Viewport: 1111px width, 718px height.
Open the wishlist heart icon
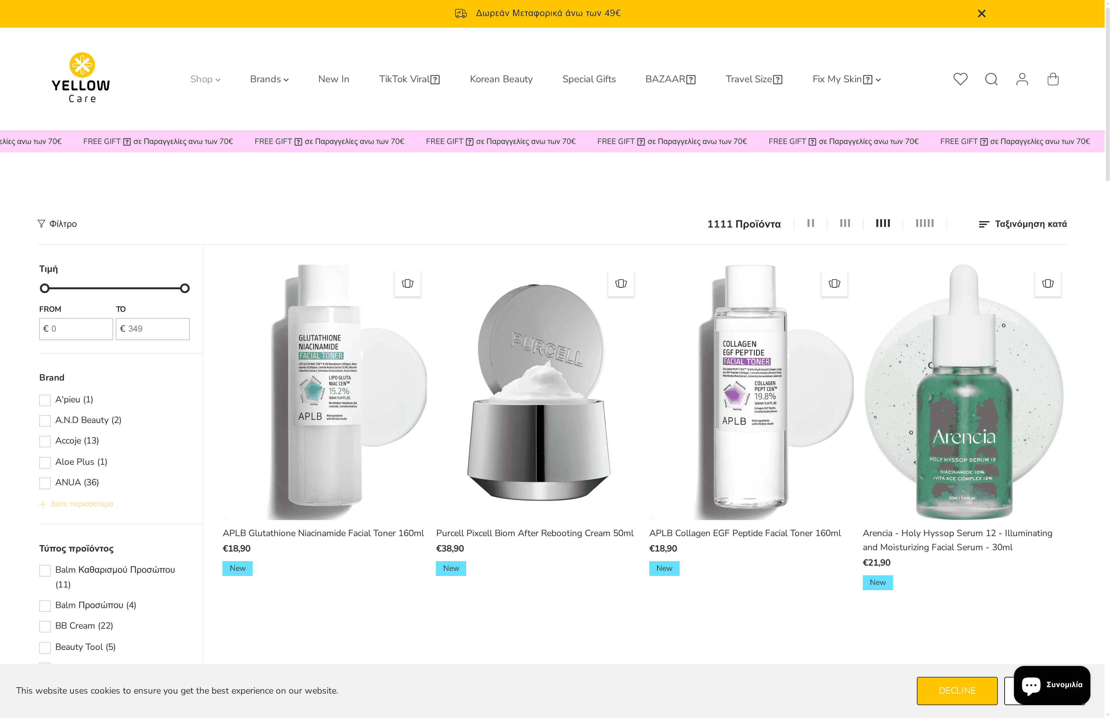pyautogui.click(x=960, y=79)
